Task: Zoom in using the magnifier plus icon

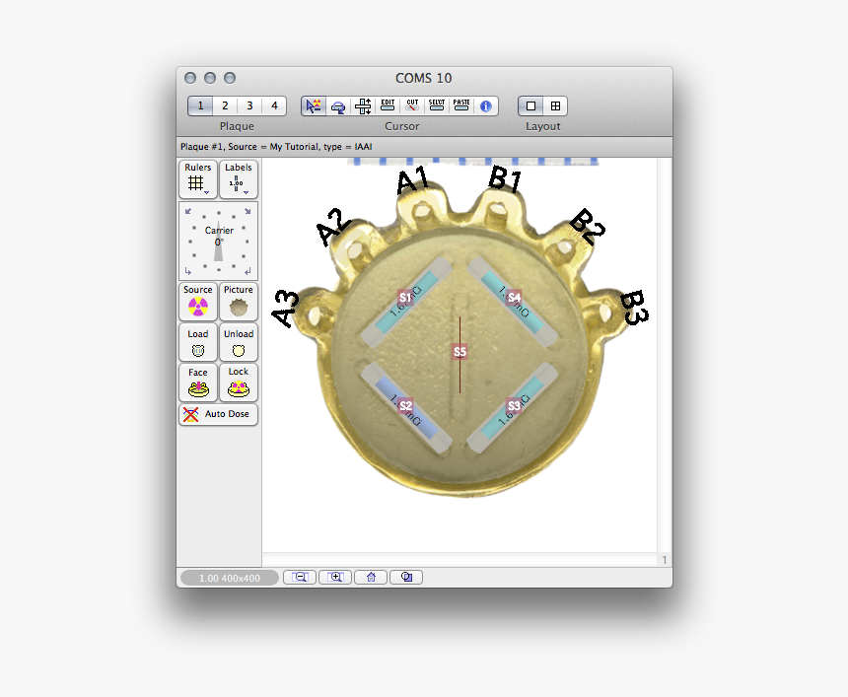Action: point(335,577)
